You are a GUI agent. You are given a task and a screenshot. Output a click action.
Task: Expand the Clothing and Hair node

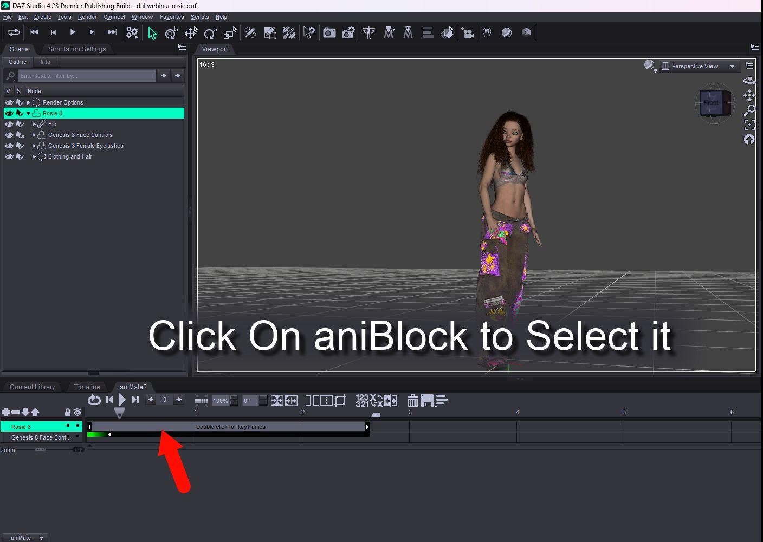(x=34, y=156)
